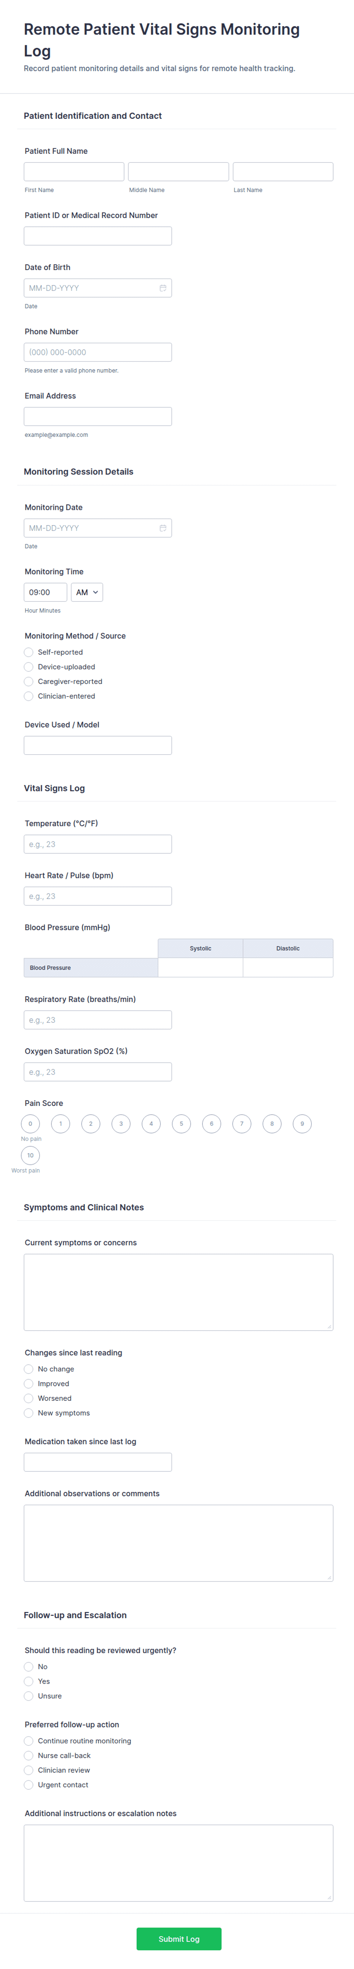Select pain score 10 Worst pain
Screen dimensions: 354x1969
[x=30, y=1155]
